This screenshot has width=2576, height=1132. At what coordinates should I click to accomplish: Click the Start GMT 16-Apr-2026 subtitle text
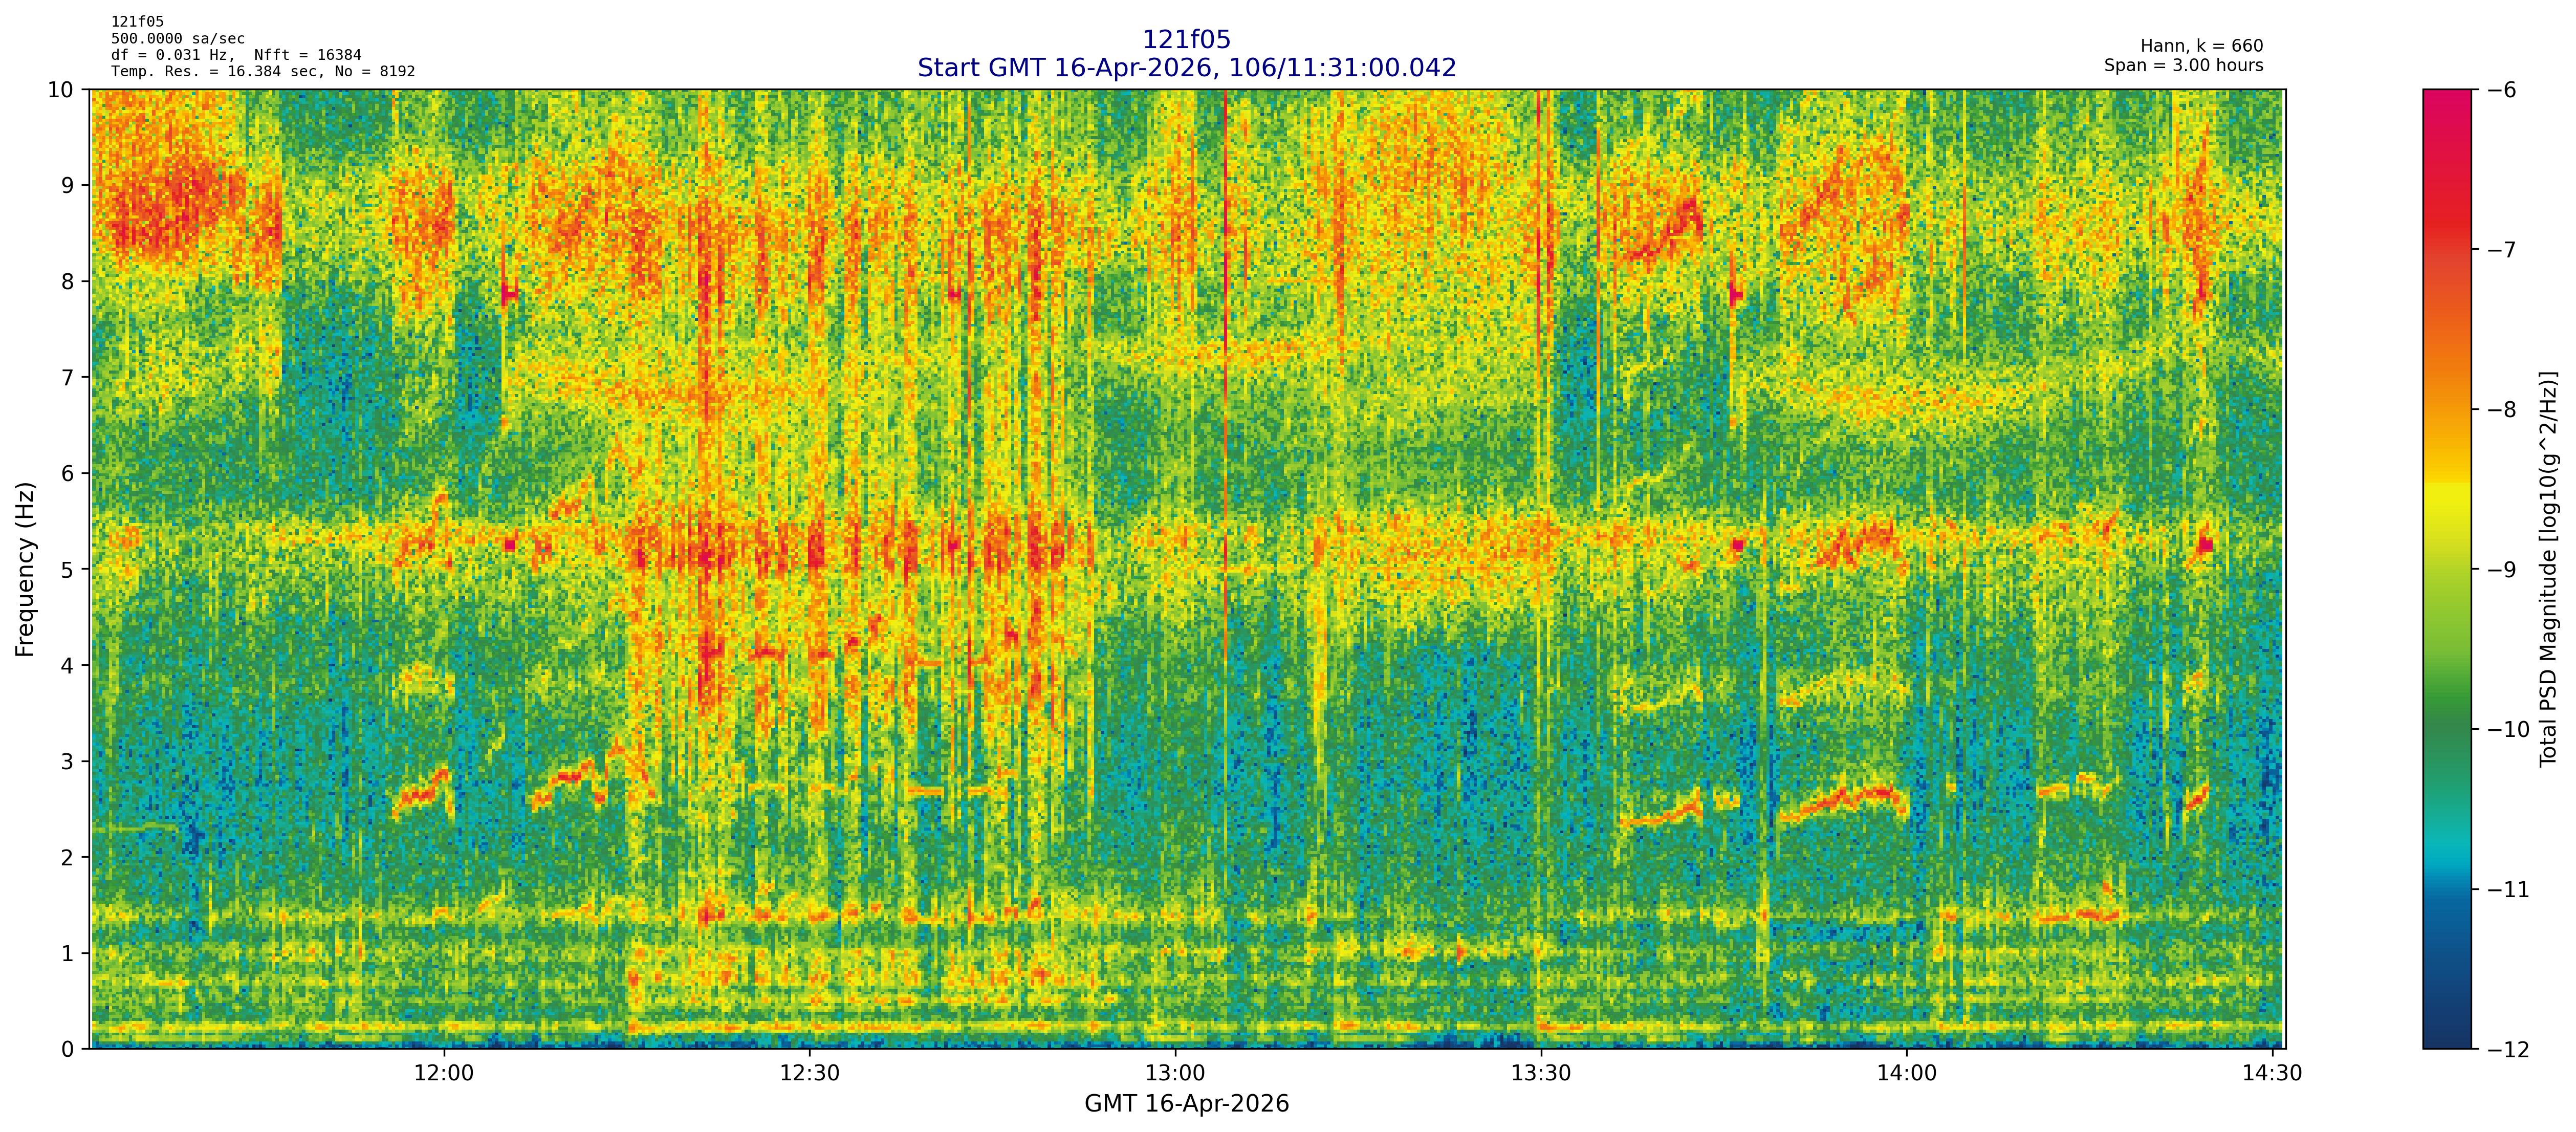tap(1186, 68)
